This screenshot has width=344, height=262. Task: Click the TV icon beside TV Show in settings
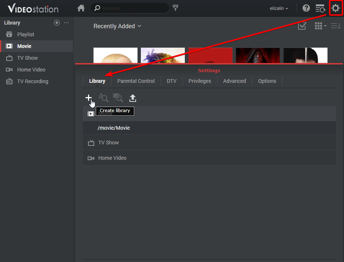91,143
